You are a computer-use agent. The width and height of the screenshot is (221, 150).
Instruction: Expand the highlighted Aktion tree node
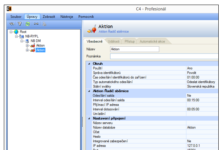tap(27, 50)
